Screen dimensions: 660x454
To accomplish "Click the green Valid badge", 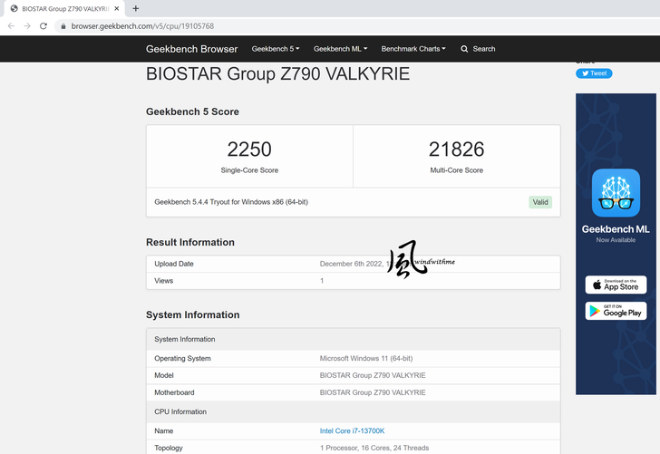I will click(540, 202).
